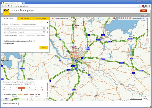Open Chrome menu hamburger icon
The width and height of the screenshot is (152, 108).
(150, 6)
